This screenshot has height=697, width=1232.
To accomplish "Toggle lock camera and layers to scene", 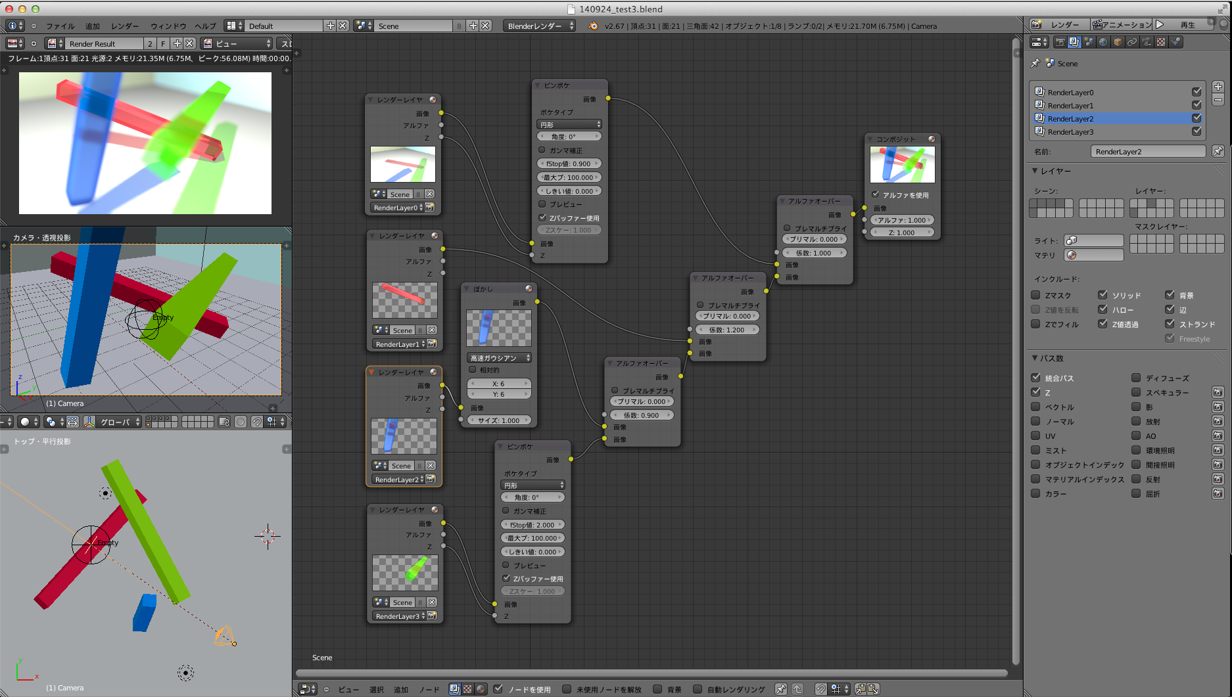I will pyautogui.click(x=224, y=422).
